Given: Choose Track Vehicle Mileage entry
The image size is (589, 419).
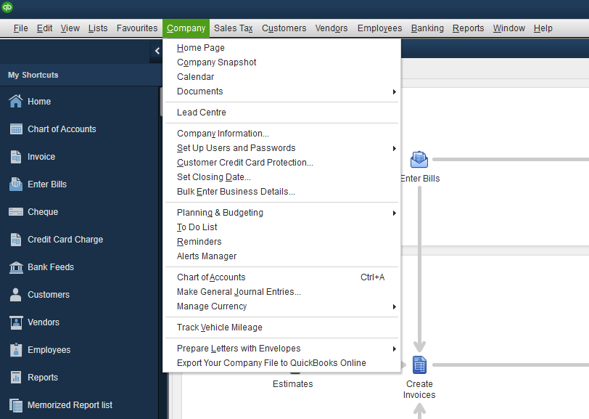Looking at the screenshot, I should pyautogui.click(x=281, y=328).
